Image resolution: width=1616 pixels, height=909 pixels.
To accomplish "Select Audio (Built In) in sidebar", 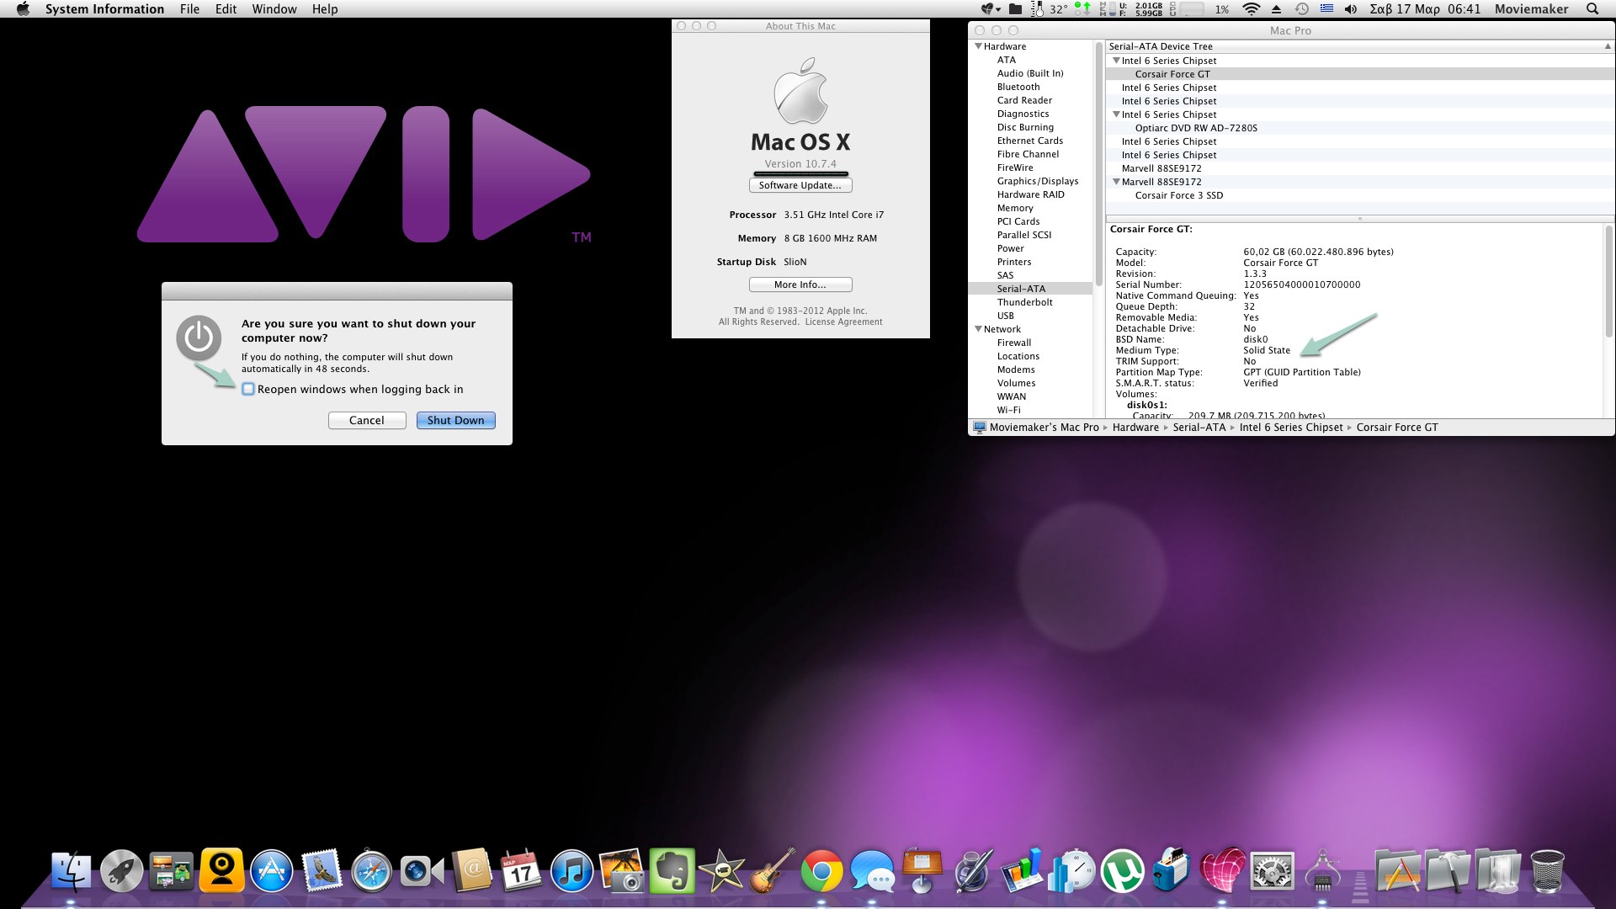I will [x=1030, y=73].
